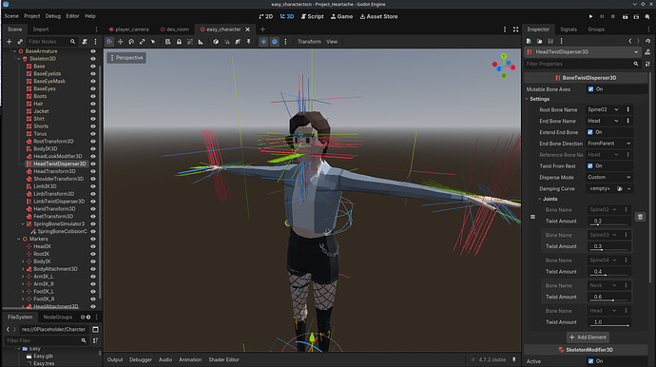Image resolution: width=656 pixels, height=367 pixels.
Task: Stop the running project
Action: point(613,16)
